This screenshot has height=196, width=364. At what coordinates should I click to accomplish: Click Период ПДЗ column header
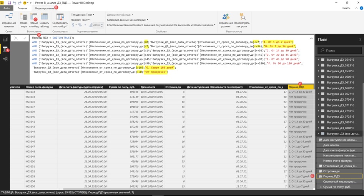301,87
